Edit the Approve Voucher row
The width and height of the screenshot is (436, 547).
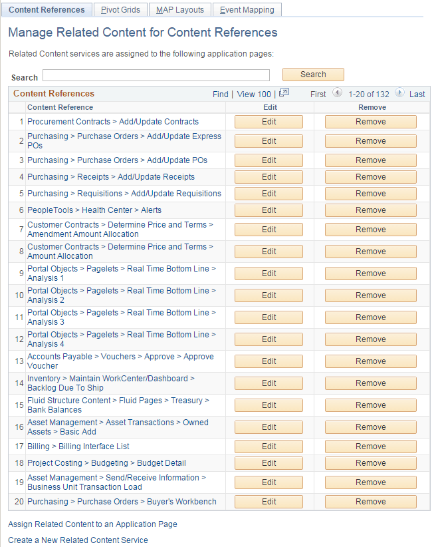[x=269, y=361]
